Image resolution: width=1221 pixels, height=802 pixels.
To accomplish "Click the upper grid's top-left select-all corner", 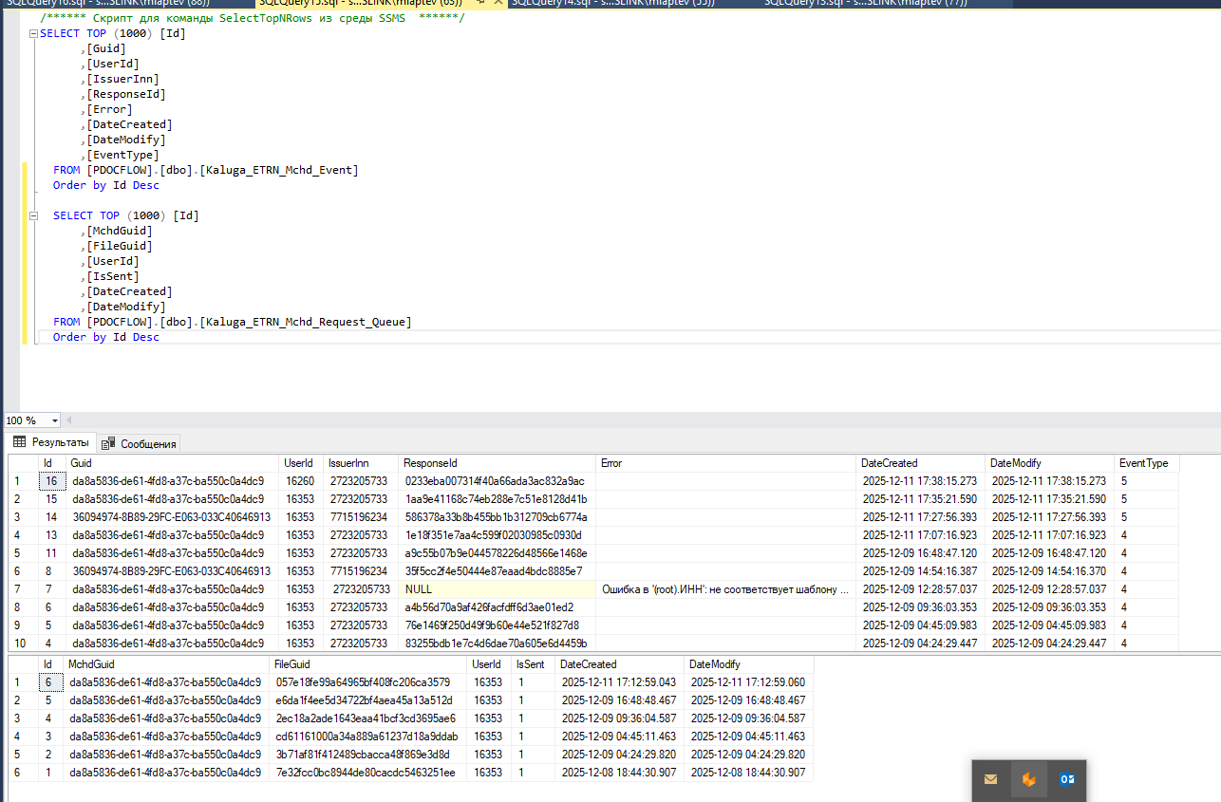I will tap(23, 463).
